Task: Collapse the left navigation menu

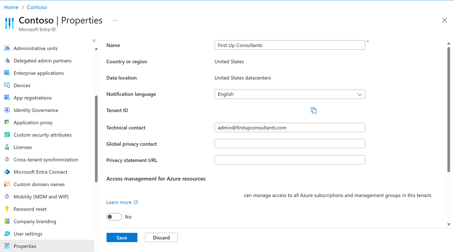Action: [94, 40]
